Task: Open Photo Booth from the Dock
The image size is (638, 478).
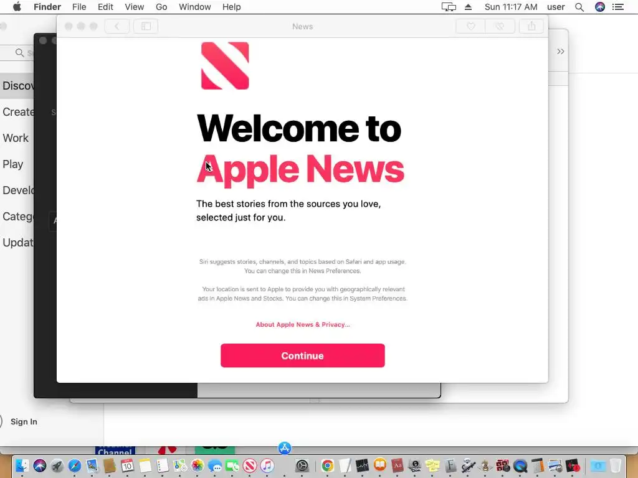Action: tap(503, 466)
